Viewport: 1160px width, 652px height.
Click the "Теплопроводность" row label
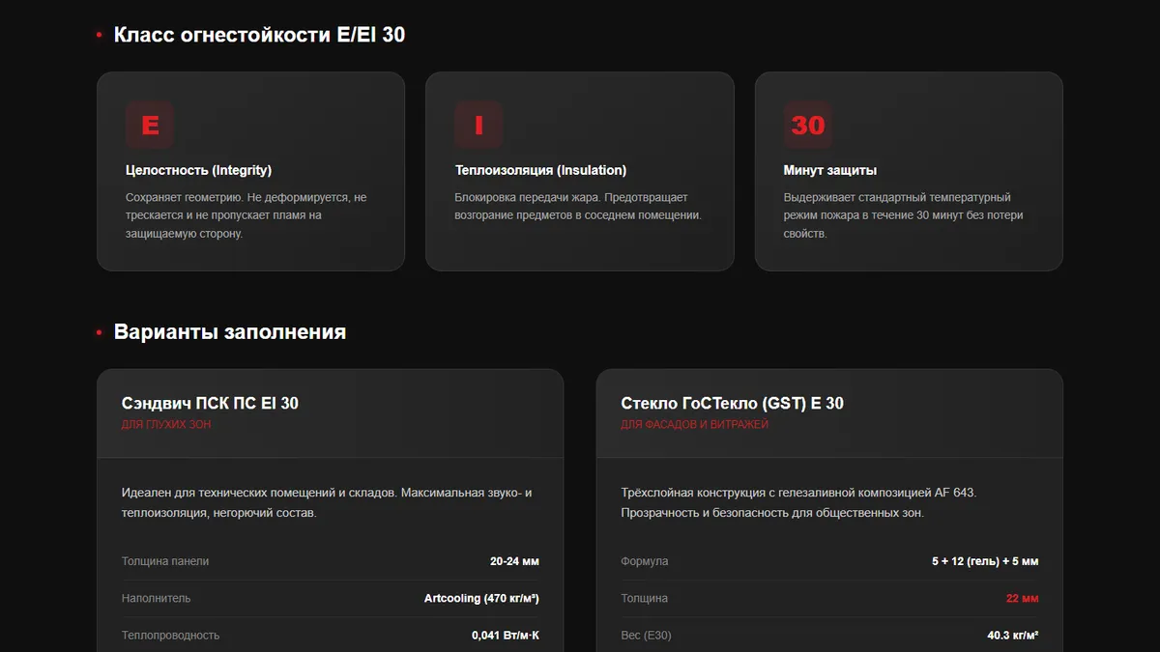pos(171,635)
